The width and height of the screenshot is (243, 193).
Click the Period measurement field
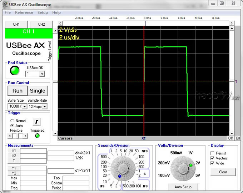pos(76,188)
